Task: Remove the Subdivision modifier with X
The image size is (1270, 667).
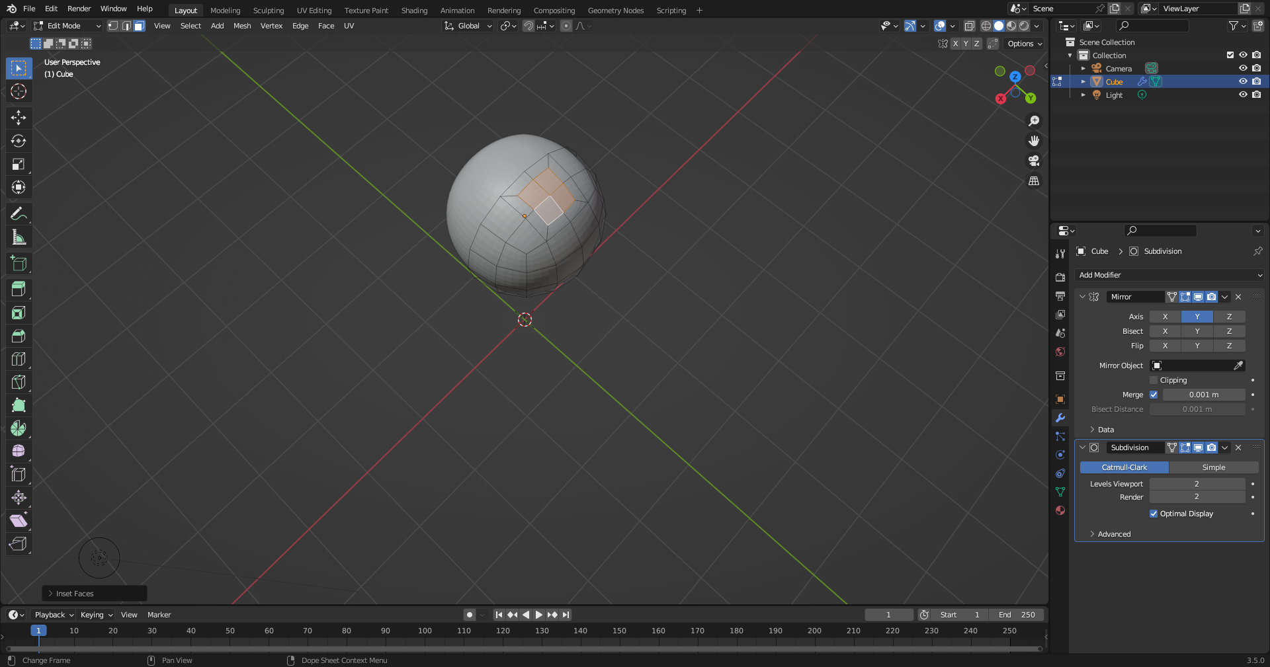Action: (x=1238, y=448)
